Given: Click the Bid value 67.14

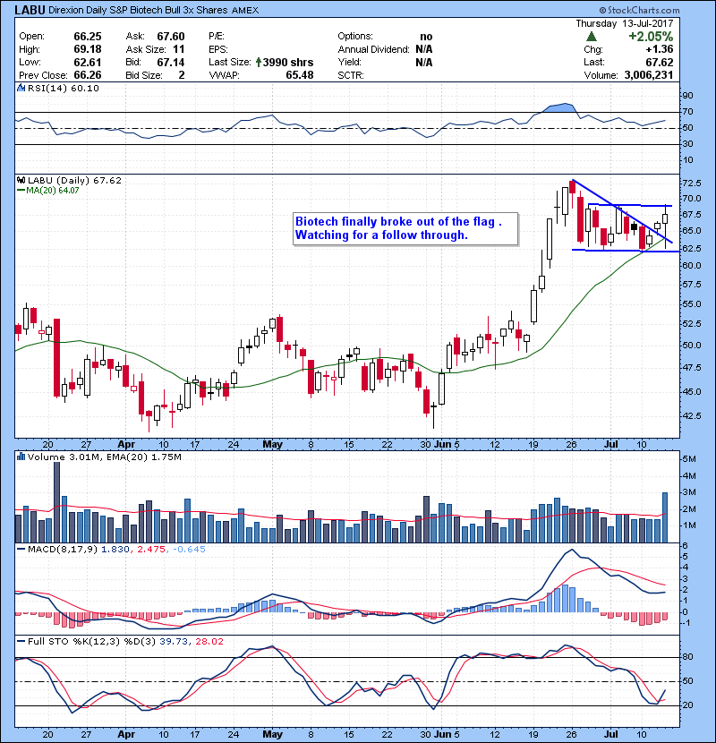Looking at the screenshot, I should 171,63.
